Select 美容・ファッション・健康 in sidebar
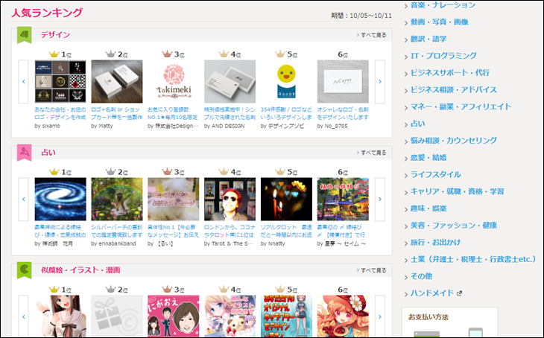The image size is (544, 338). pos(454,226)
